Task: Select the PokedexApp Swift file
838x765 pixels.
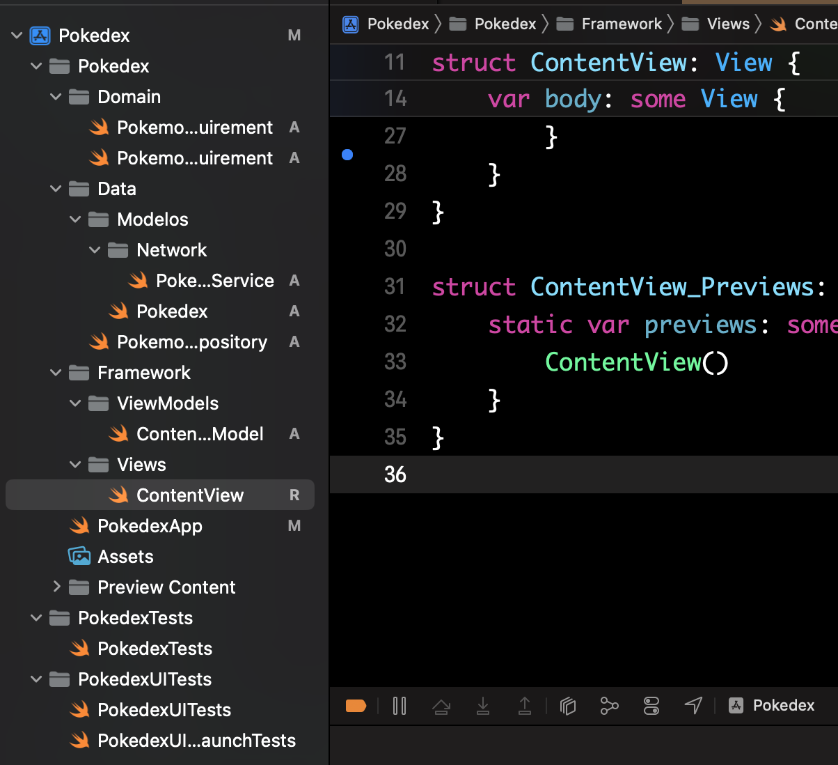Action: (x=150, y=526)
